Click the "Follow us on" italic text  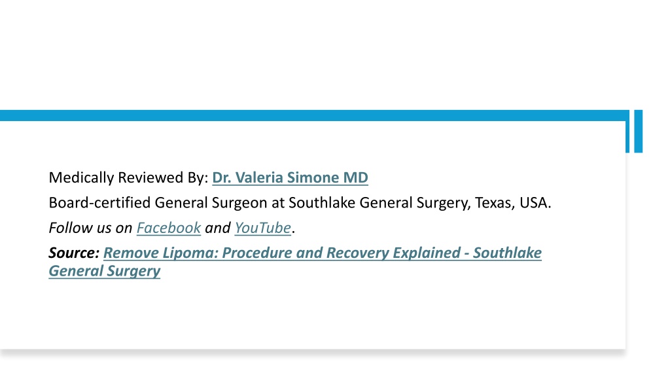click(90, 228)
